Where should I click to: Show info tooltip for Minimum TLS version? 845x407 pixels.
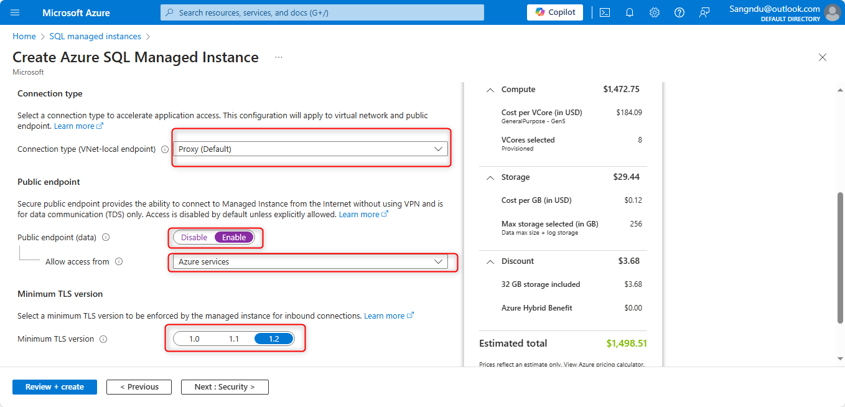click(103, 339)
